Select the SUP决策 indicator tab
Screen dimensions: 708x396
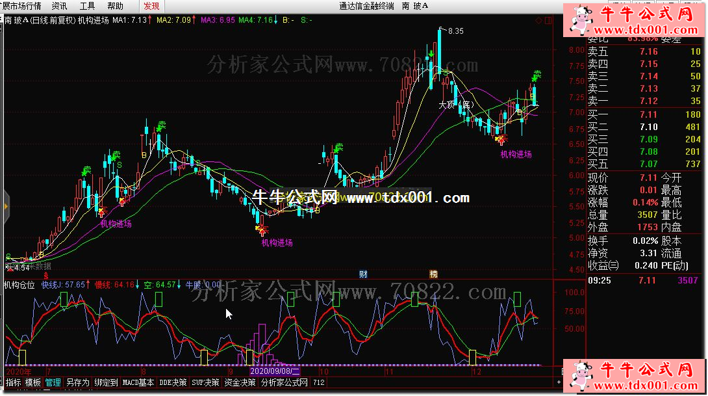[x=205, y=382]
